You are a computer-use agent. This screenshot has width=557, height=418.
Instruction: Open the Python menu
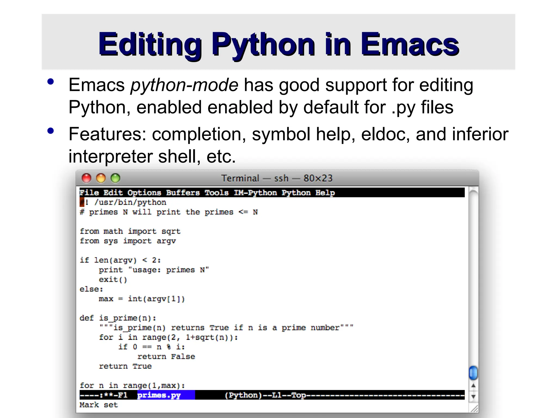coord(296,193)
